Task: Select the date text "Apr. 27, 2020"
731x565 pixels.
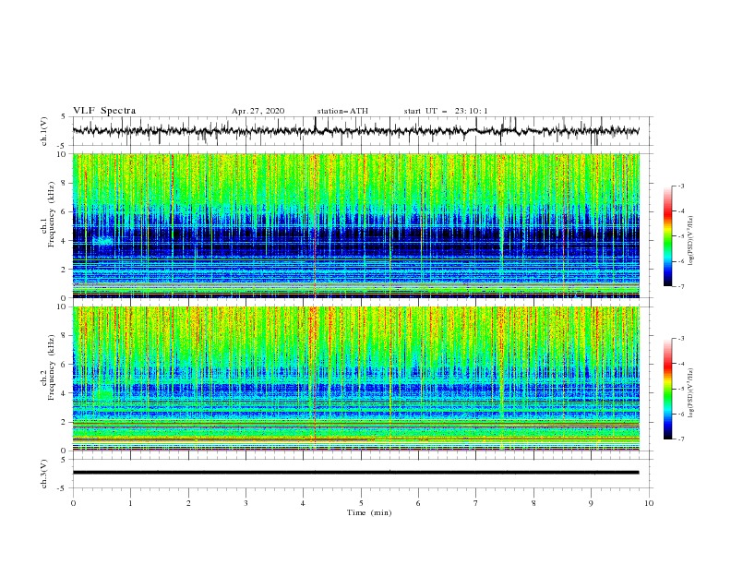Action: pyautogui.click(x=258, y=111)
